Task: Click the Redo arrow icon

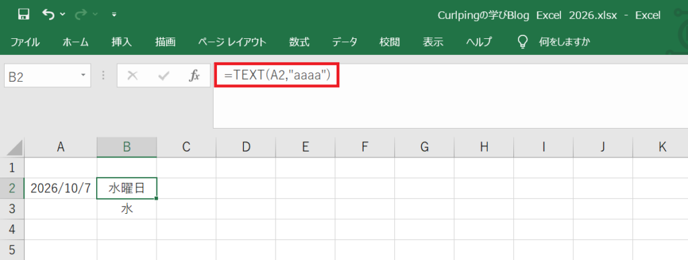Action: coord(81,15)
